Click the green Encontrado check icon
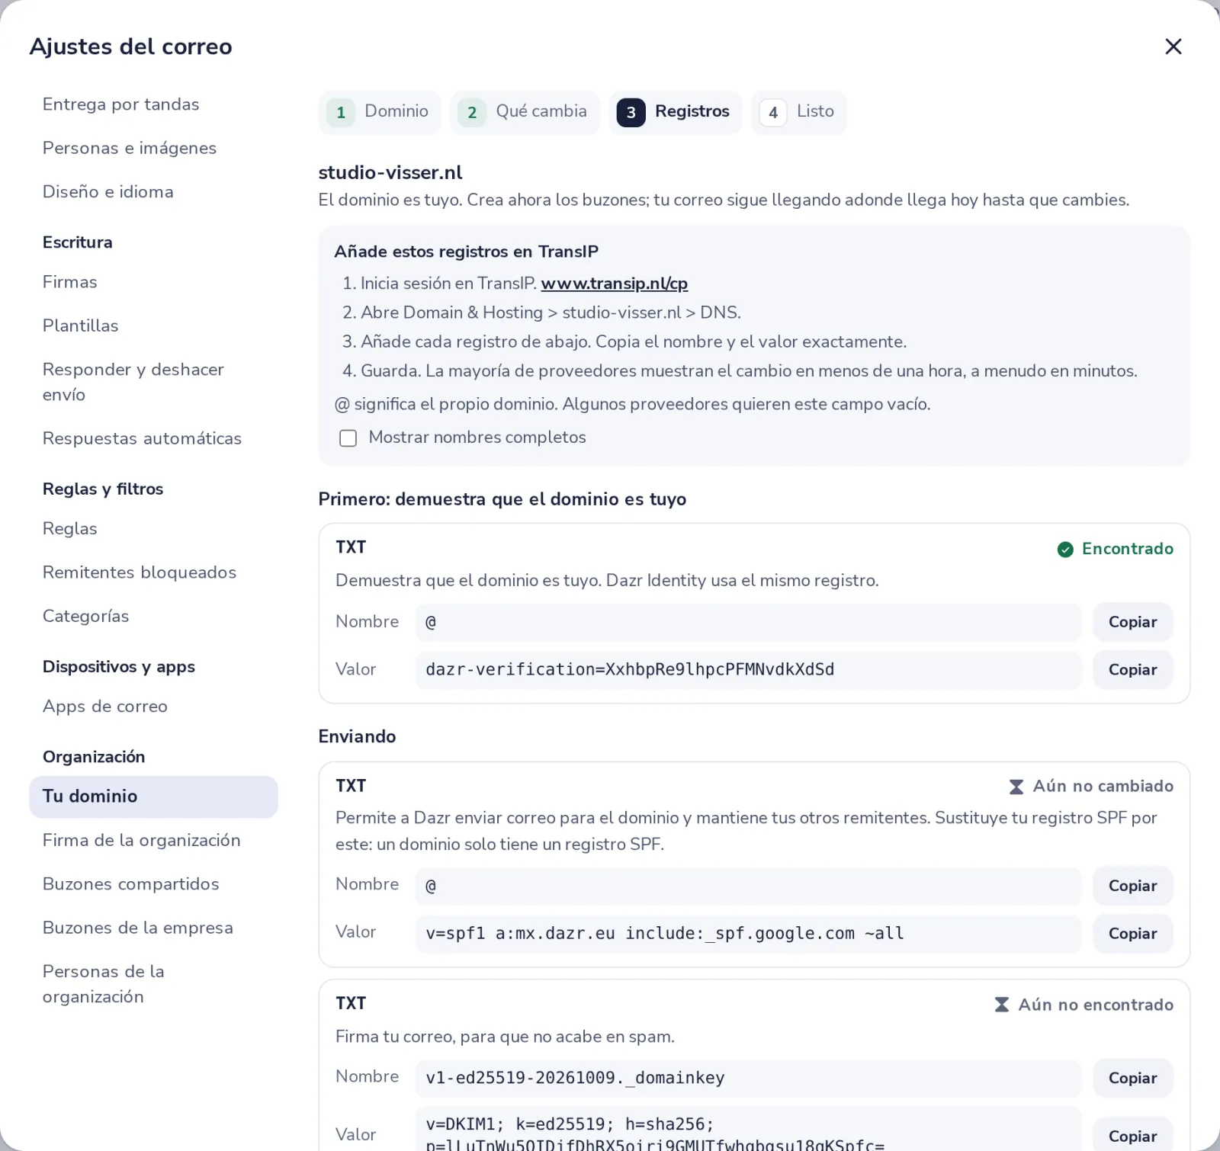The width and height of the screenshot is (1220, 1151). point(1065,550)
